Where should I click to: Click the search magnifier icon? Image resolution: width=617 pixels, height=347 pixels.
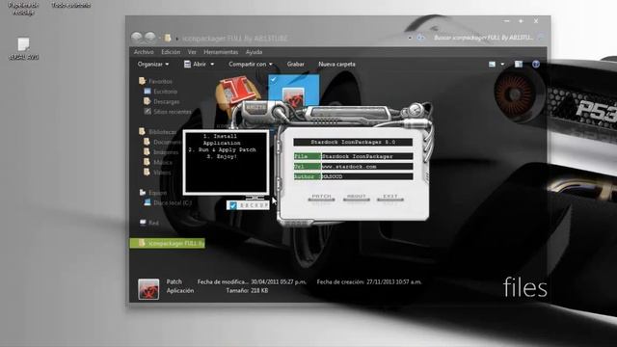(541, 38)
